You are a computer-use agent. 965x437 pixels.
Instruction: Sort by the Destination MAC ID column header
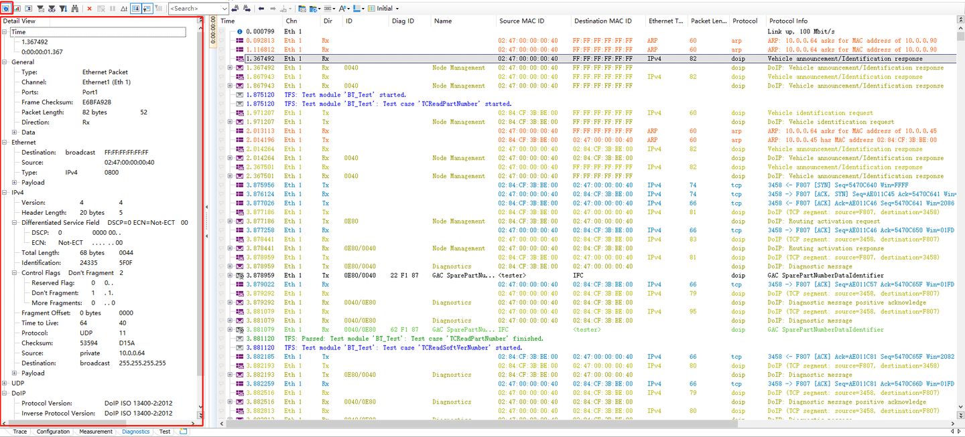(x=608, y=21)
